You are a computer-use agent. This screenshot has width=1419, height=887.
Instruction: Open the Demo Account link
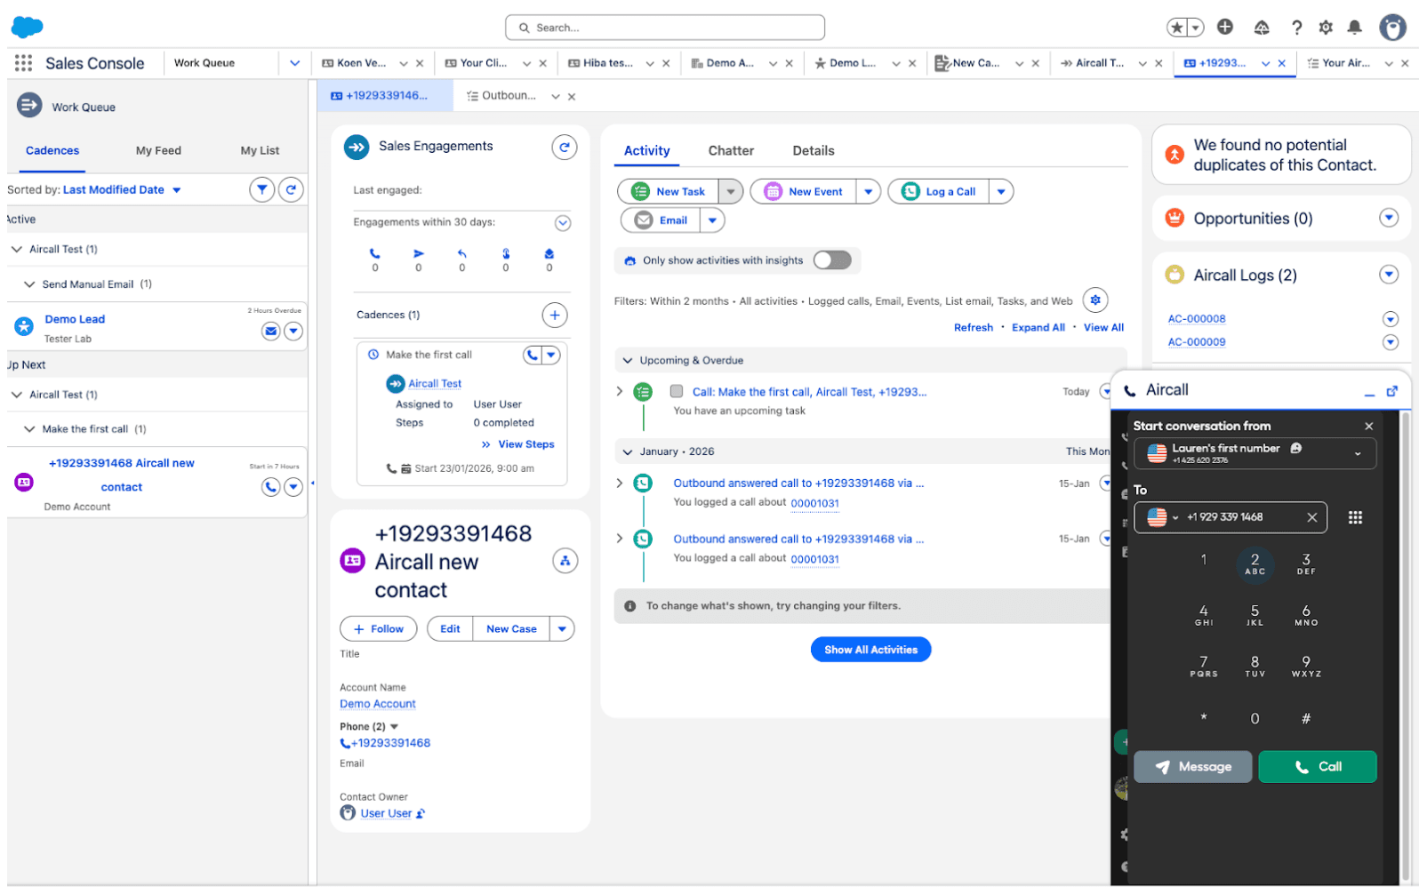[x=377, y=704]
